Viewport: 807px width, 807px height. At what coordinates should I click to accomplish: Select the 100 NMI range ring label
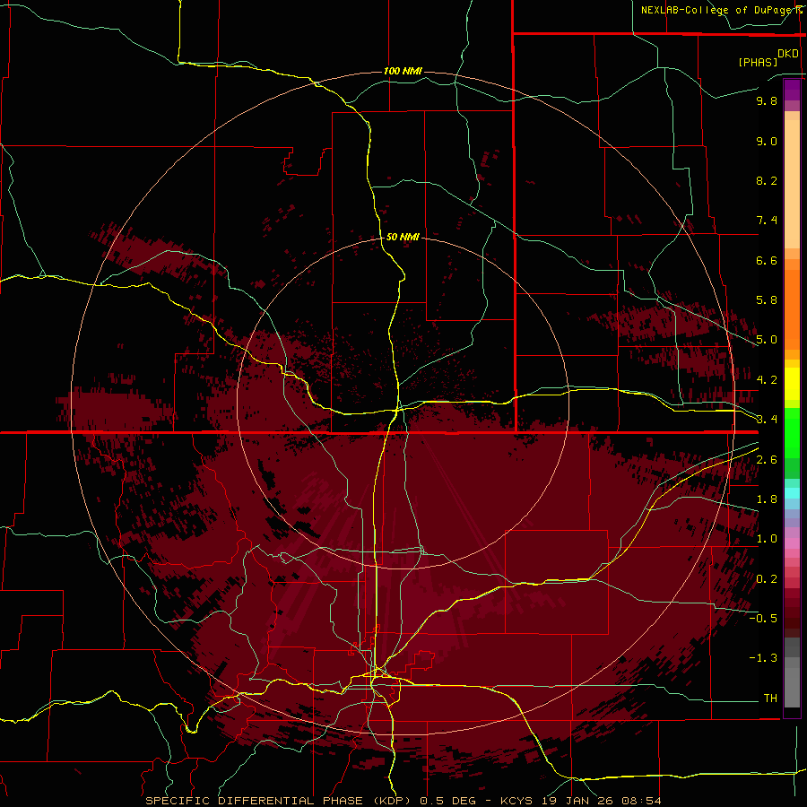403,71
